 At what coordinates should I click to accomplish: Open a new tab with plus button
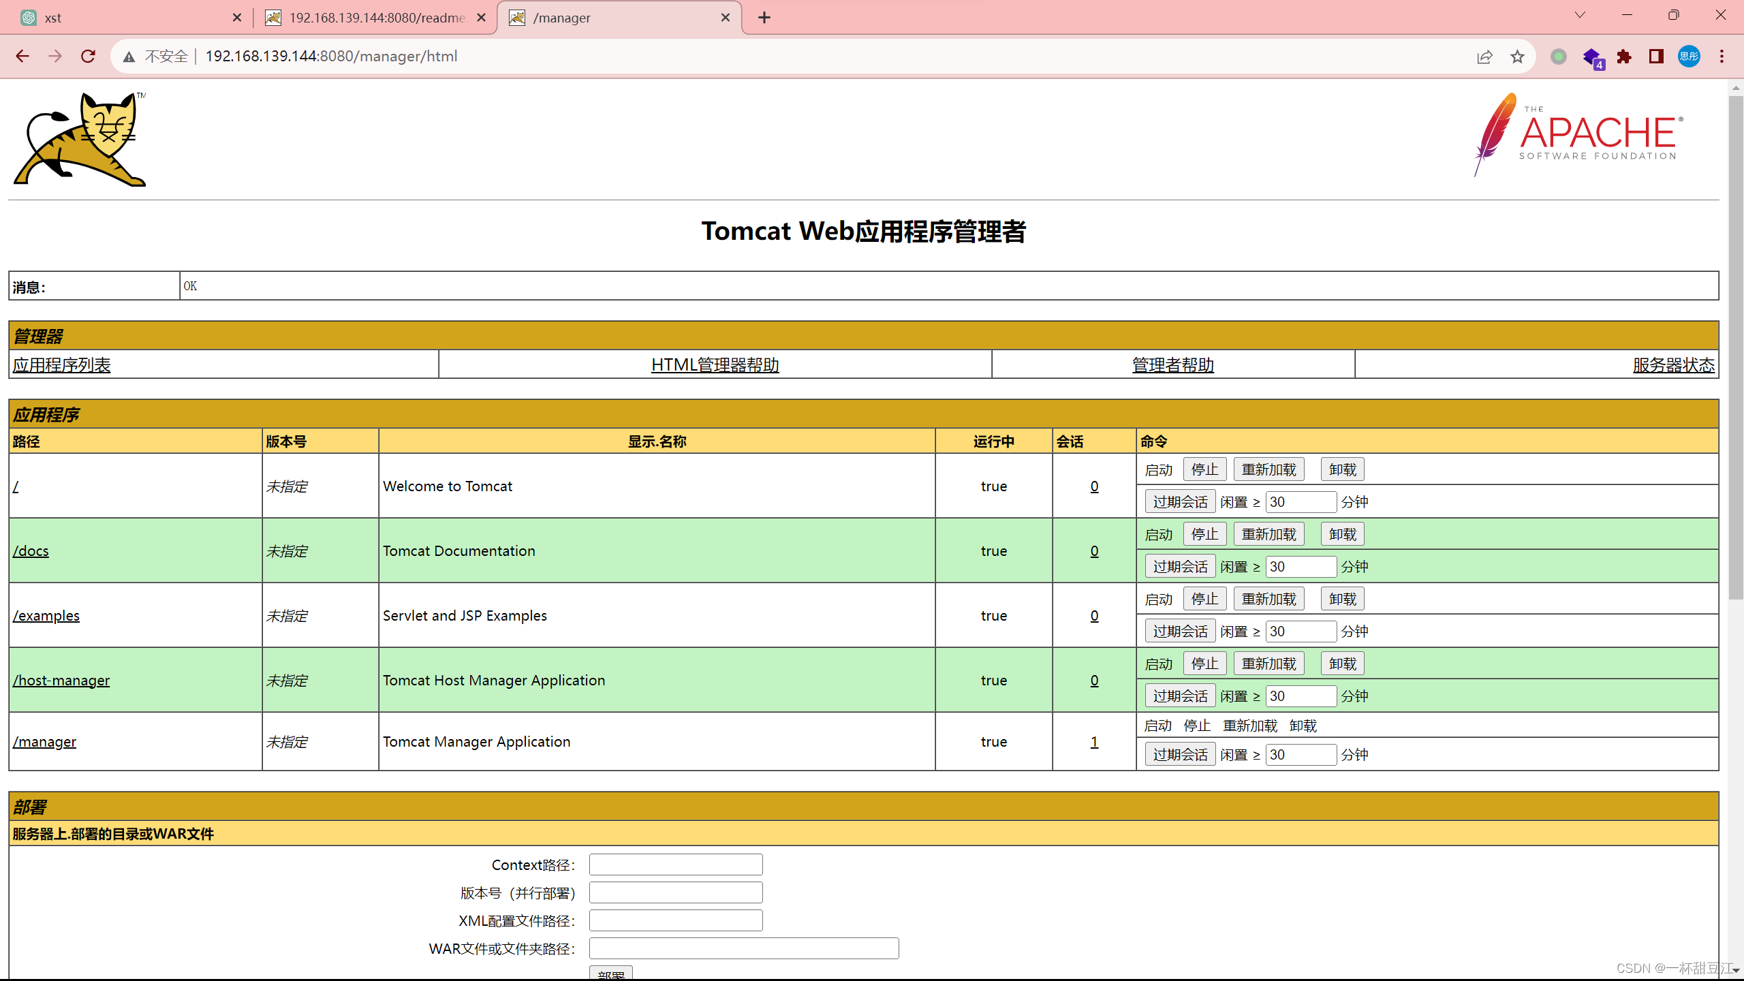point(764,18)
